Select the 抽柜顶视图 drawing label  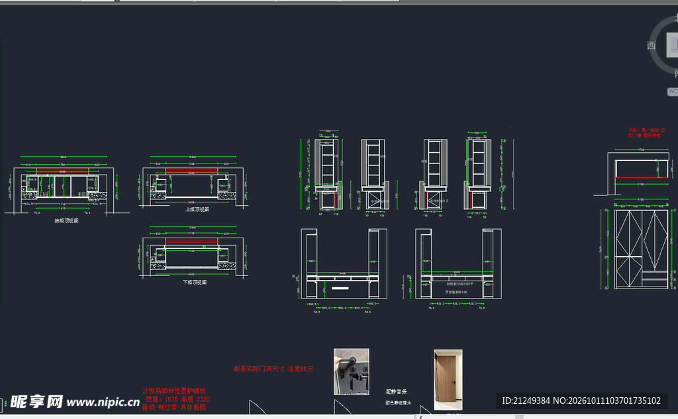coord(67,220)
